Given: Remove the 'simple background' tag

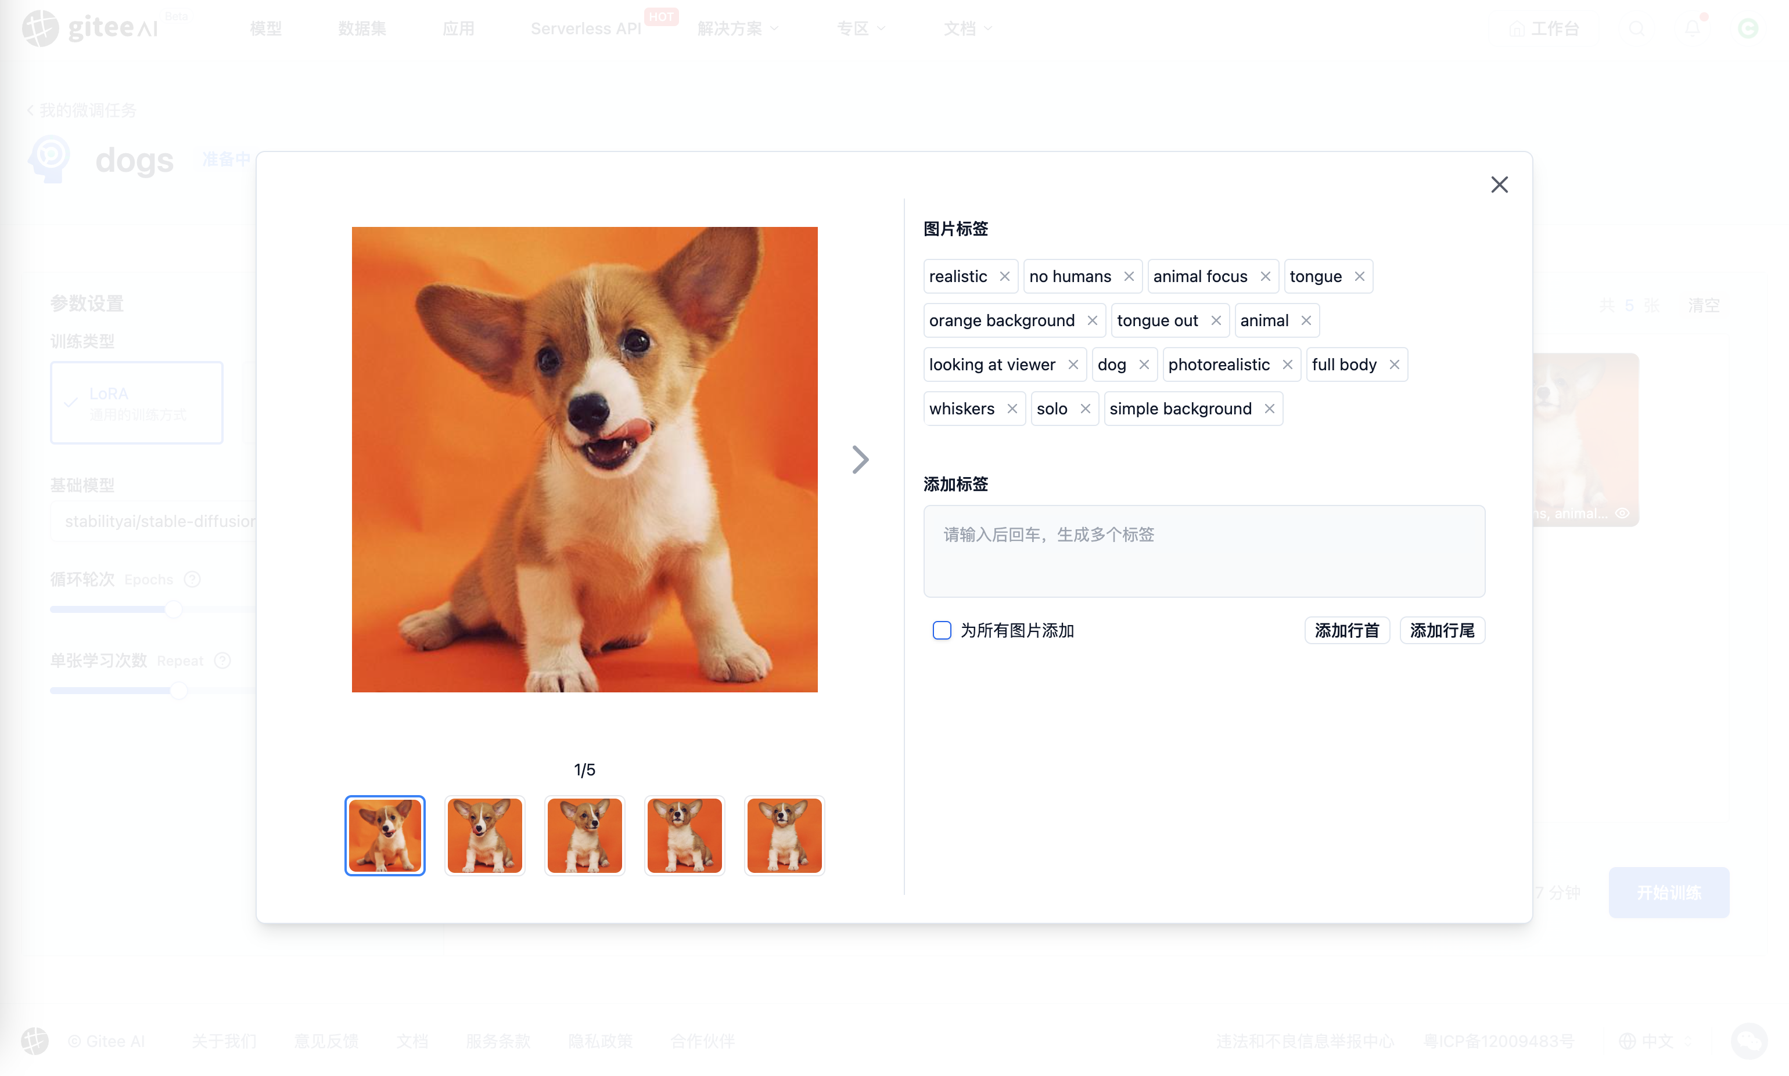Looking at the screenshot, I should [x=1269, y=409].
